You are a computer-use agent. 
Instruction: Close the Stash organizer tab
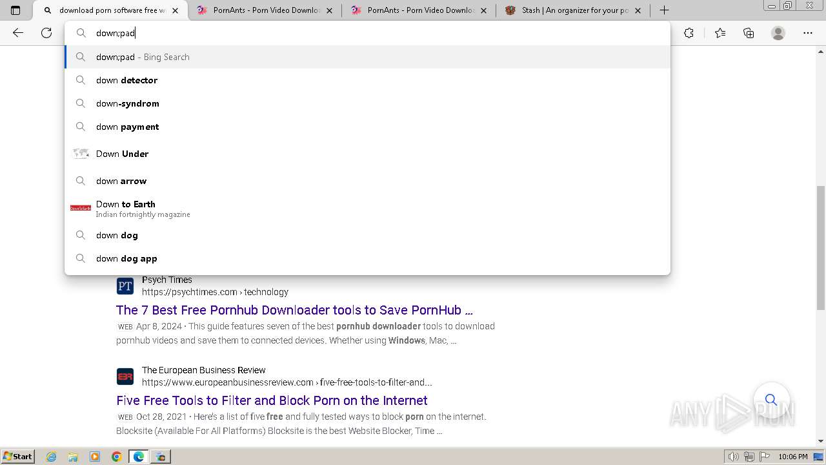[x=638, y=10]
